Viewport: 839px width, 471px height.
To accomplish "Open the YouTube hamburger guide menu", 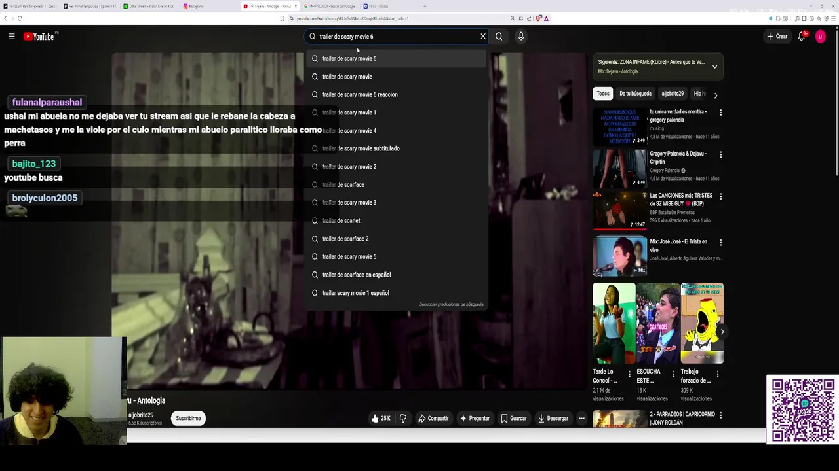I will point(11,37).
